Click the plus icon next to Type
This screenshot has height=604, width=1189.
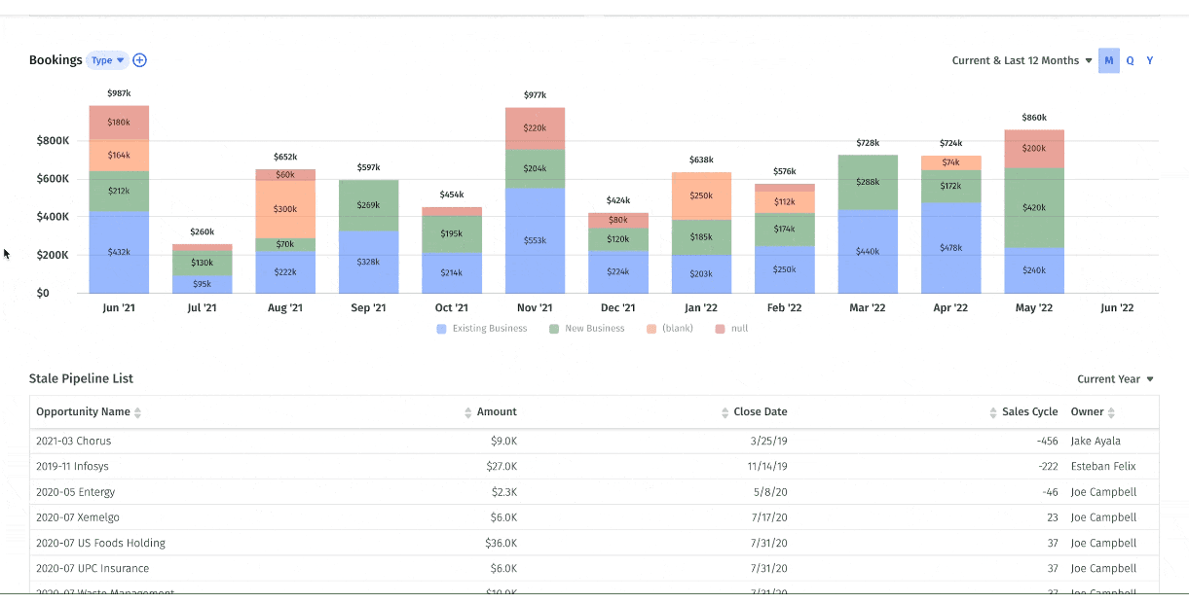[x=139, y=60]
